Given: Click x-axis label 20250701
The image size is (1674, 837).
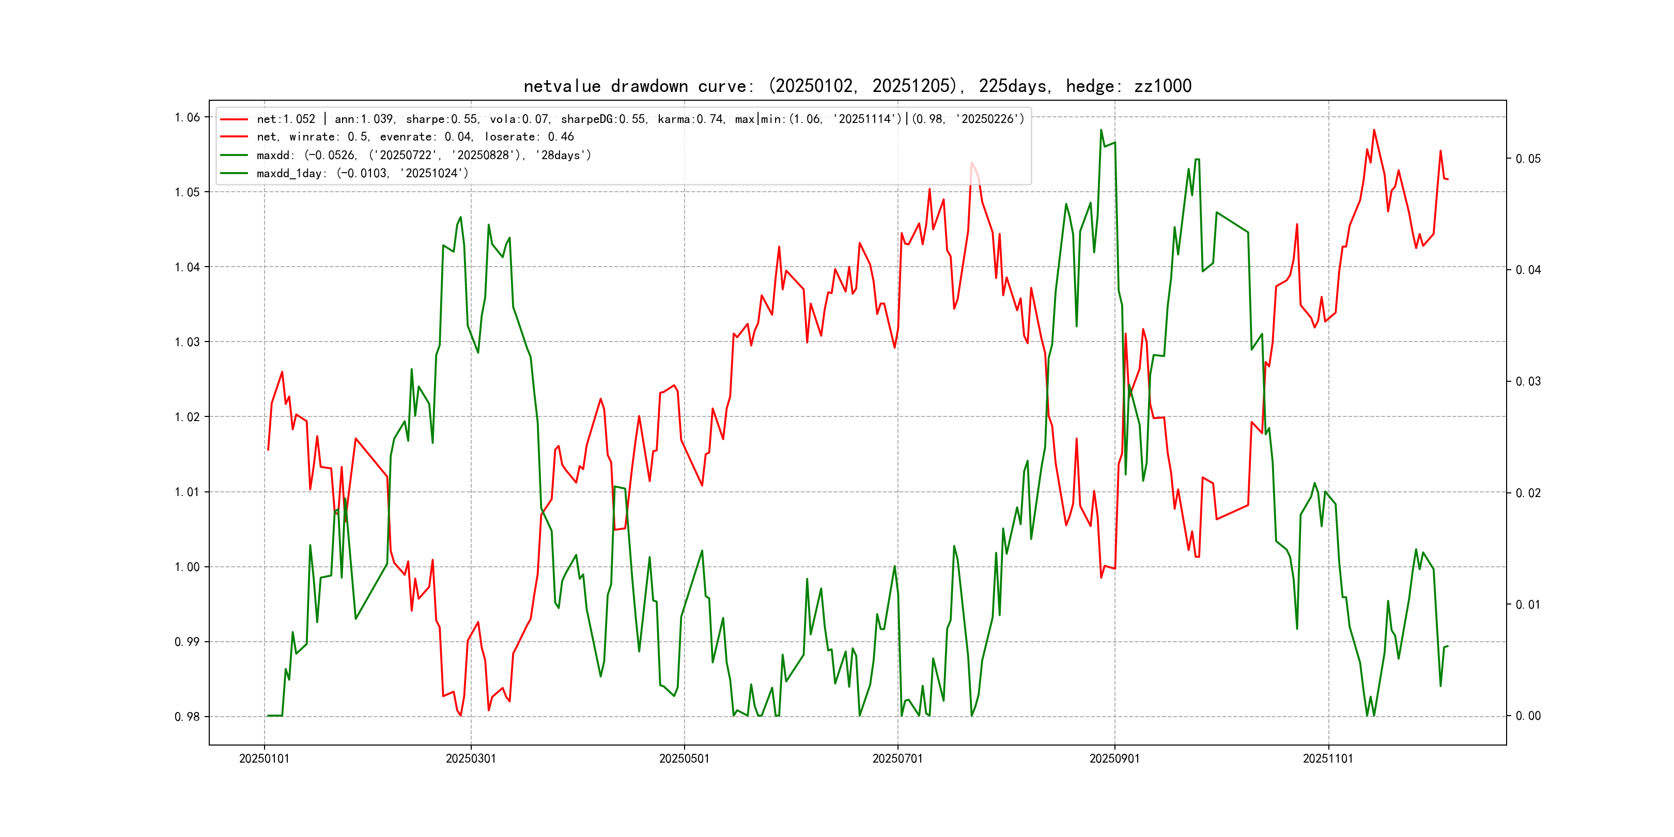Looking at the screenshot, I should pyautogui.click(x=897, y=759).
